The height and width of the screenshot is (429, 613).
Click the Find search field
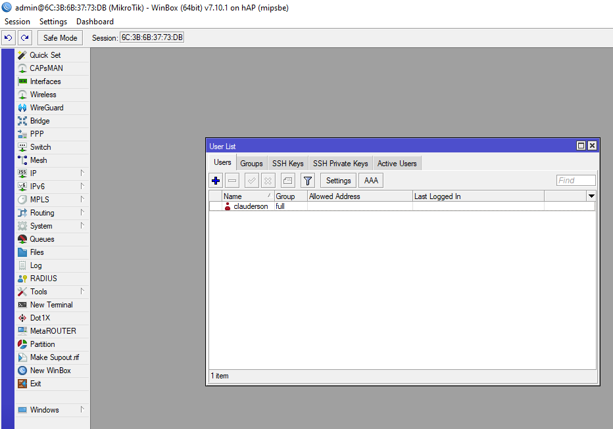pyautogui.click(x=576, y=181)
